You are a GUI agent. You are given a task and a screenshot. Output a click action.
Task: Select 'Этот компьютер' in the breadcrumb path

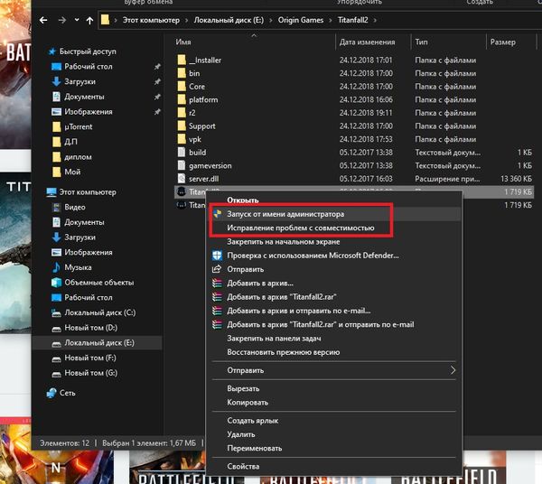point(151,20)
